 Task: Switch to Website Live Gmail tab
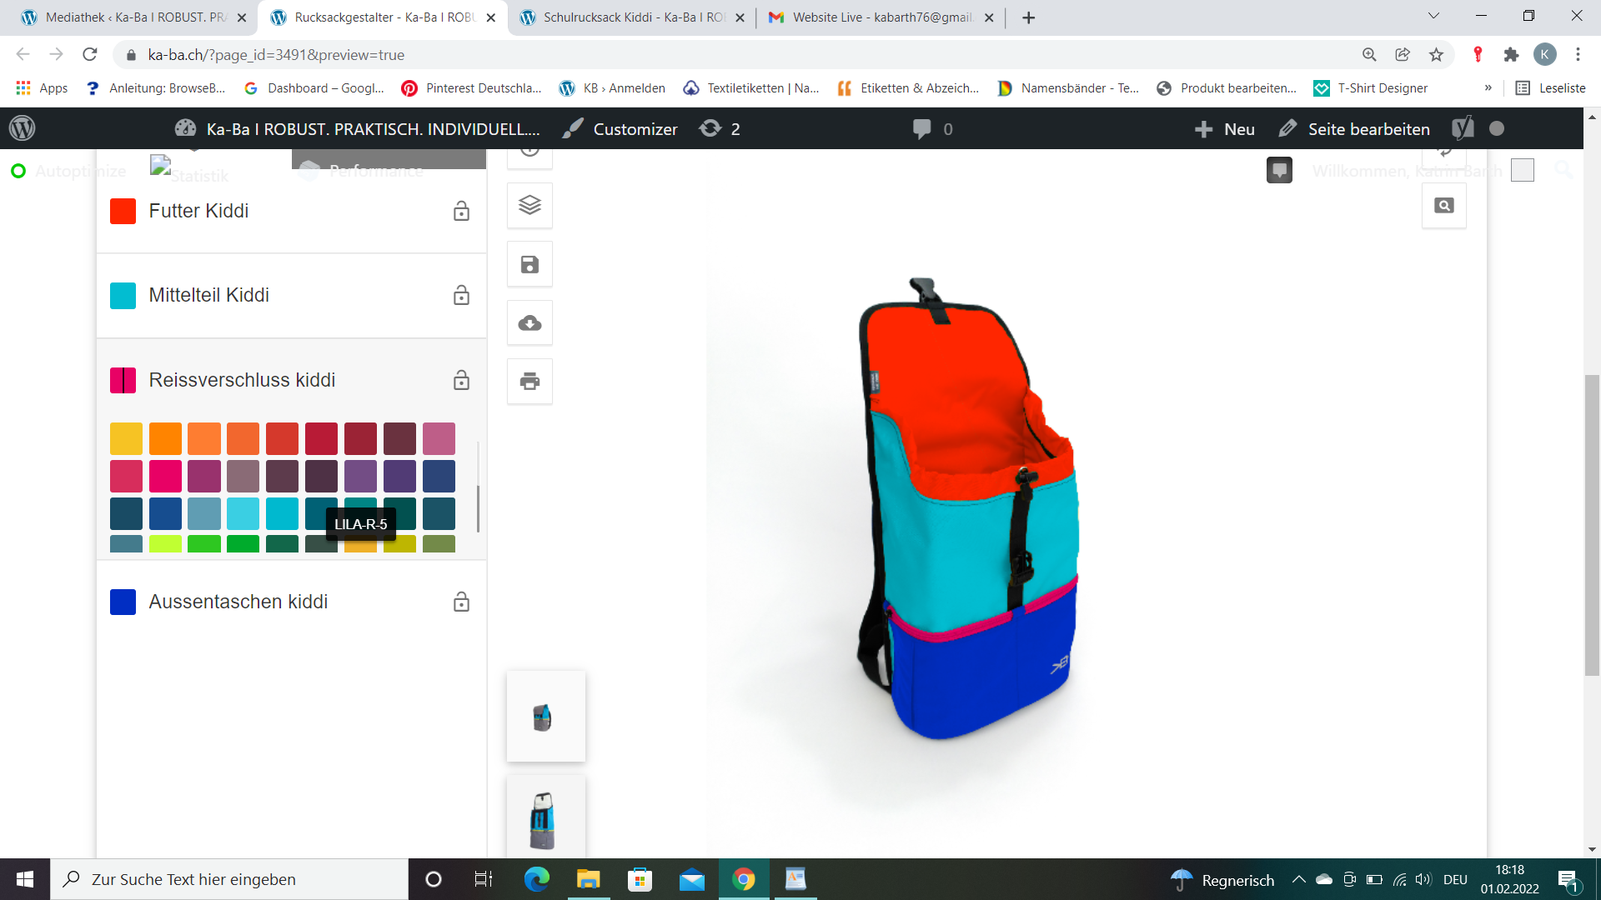click(881, 17)
